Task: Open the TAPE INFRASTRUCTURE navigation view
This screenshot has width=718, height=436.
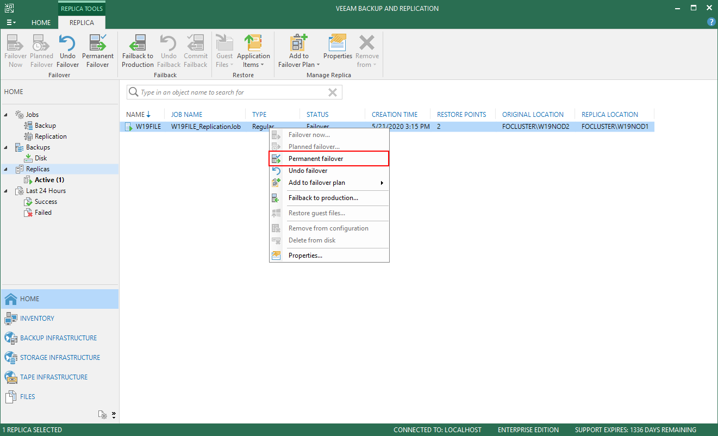Action: click(59, 377)
